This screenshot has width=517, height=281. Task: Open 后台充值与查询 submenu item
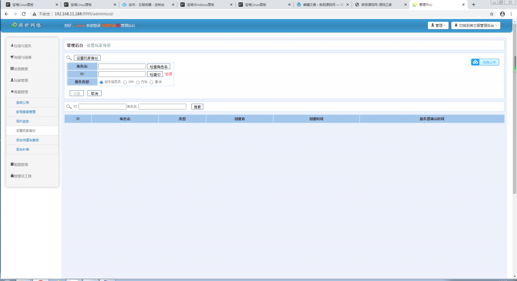[x=27, y=140]
